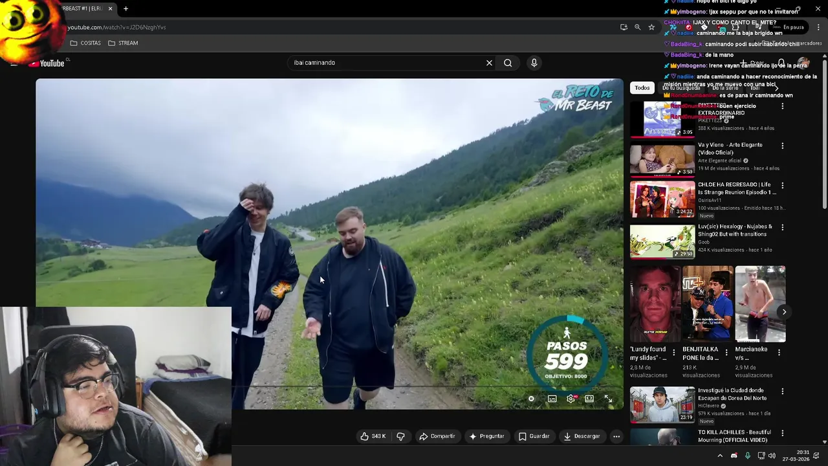828x466 pixels.
Task: Open the 'Va y Viene - Arte Elegante' thumbnail
Action: pyautogui.click(x=662, y=160)
